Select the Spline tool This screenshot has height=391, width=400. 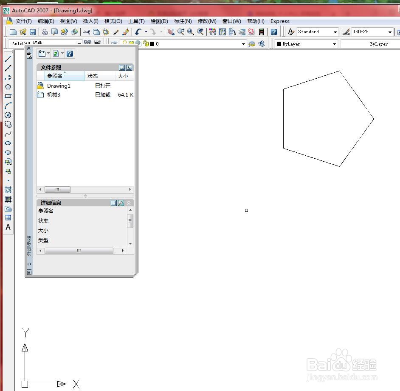pos(8,134)
